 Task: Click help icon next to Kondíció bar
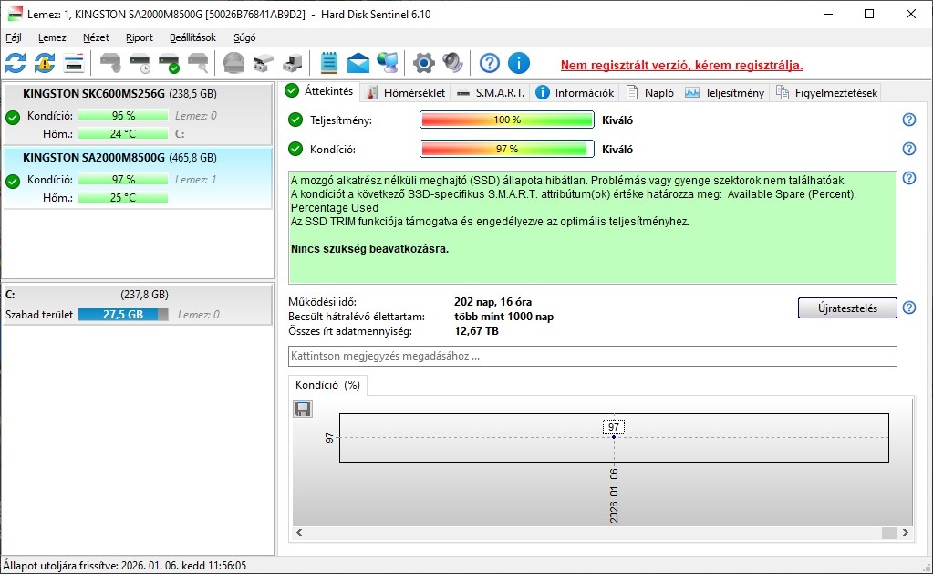pos(909,148)
